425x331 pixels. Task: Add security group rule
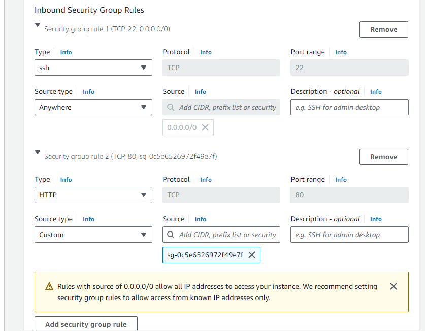coord(86,324)
